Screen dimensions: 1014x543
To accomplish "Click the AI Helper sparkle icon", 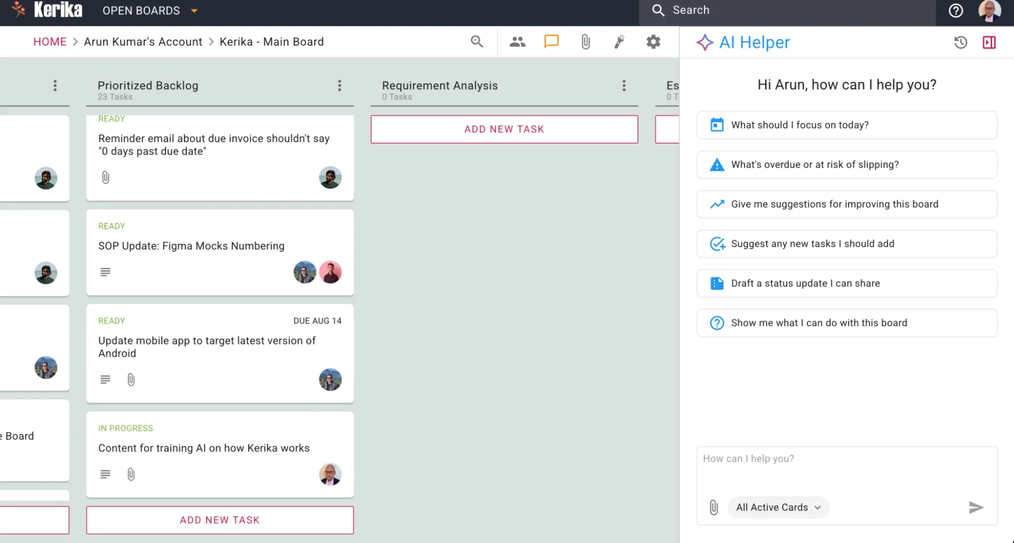I will [x=705, y=42].
